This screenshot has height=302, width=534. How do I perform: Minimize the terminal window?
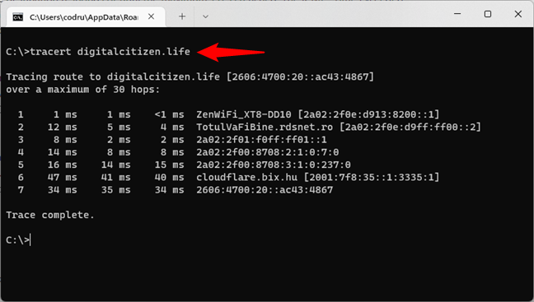click(457, 14)
